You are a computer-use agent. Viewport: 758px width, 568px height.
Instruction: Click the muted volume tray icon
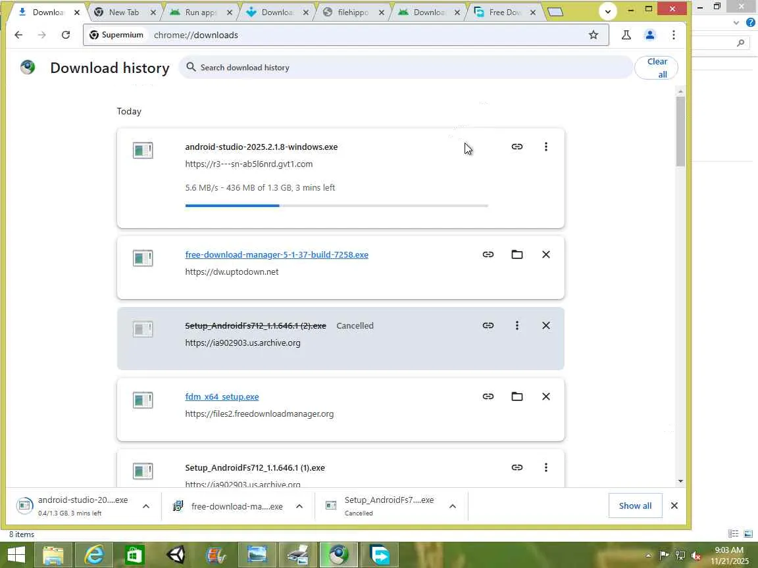pyautogui.click(x=696, y=556)
